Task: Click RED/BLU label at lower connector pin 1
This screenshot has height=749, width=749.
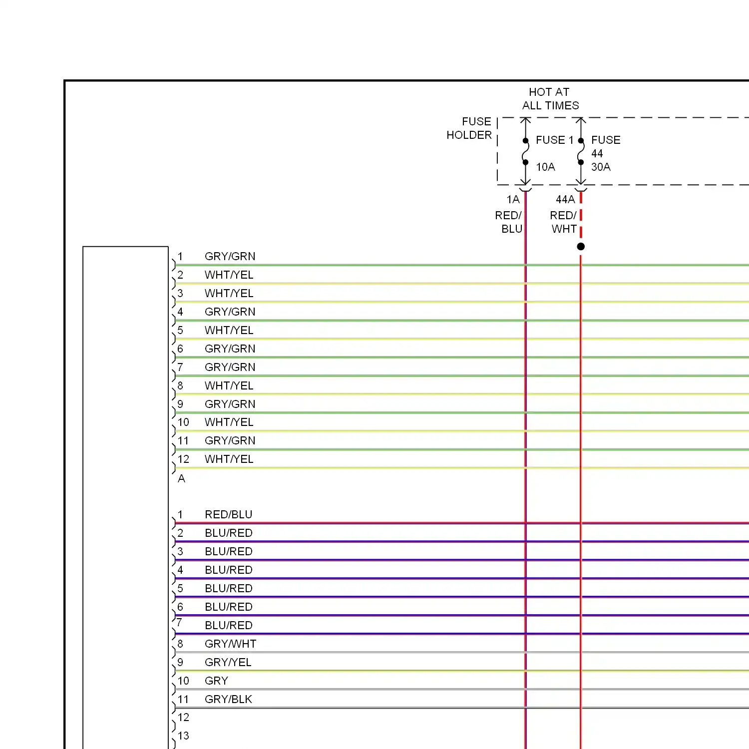Action: (x=228, y=514)
